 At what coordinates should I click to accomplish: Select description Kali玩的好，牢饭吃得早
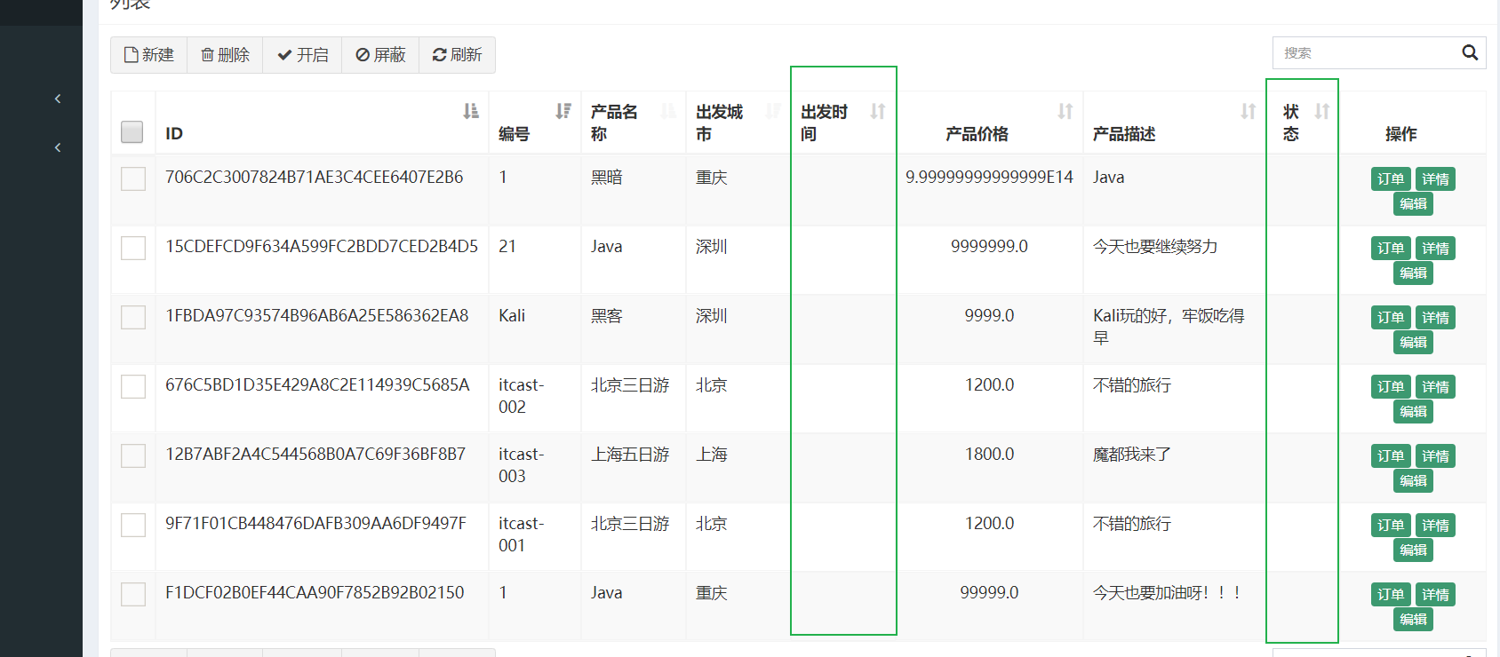click(x=1169, y=327)
